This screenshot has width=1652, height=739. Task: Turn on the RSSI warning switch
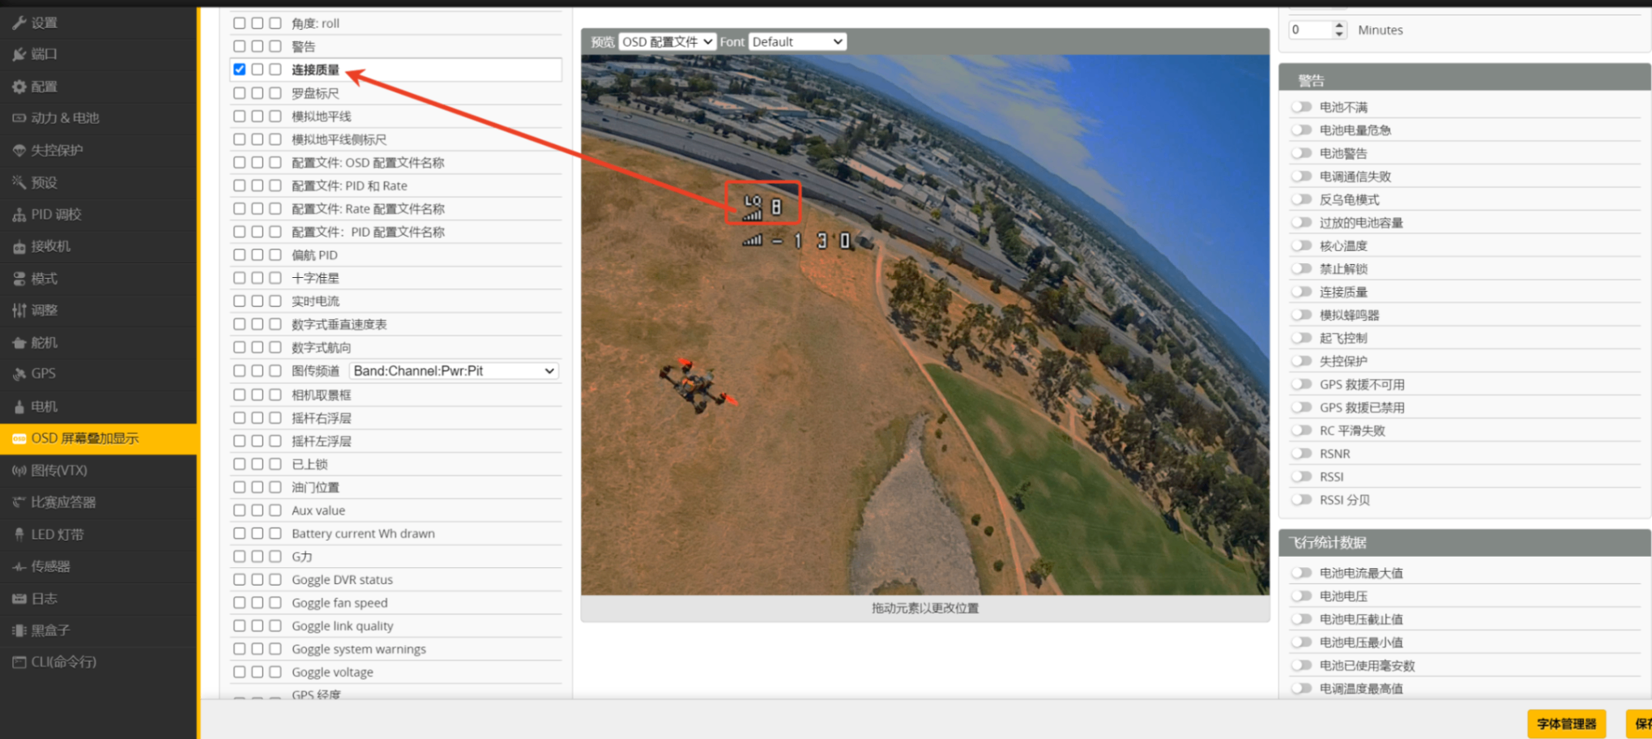(x=1301, y=477)
